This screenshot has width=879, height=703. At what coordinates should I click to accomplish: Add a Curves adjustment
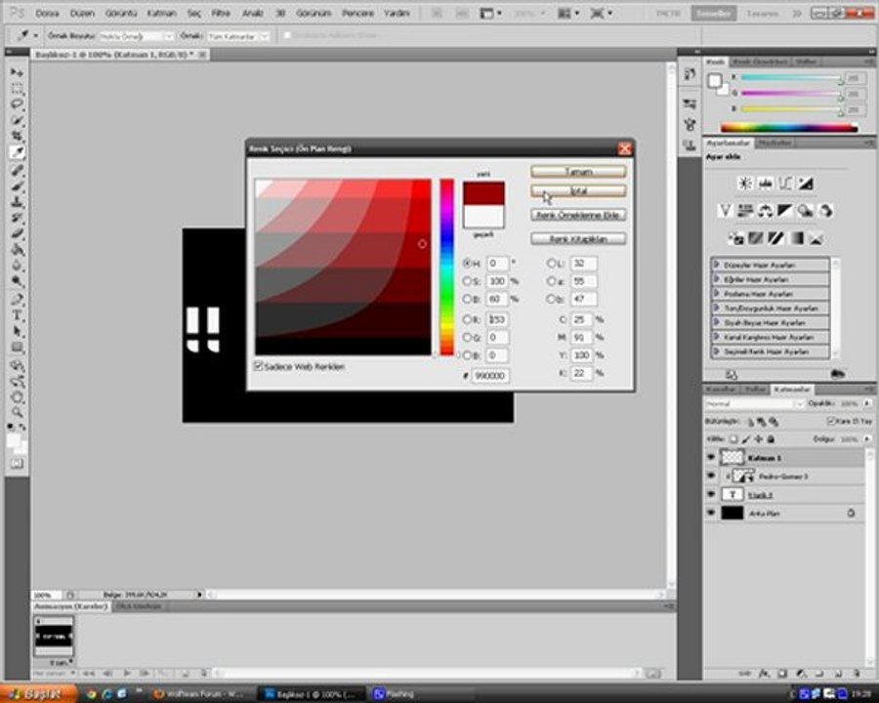point(785,183)
